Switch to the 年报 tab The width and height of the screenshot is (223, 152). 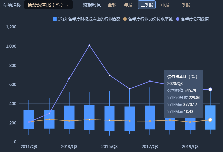[x=128, y=5]
